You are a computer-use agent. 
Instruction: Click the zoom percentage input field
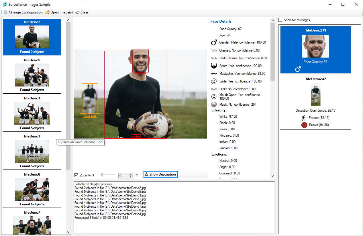pyautogui.click(x=123, y=175)
